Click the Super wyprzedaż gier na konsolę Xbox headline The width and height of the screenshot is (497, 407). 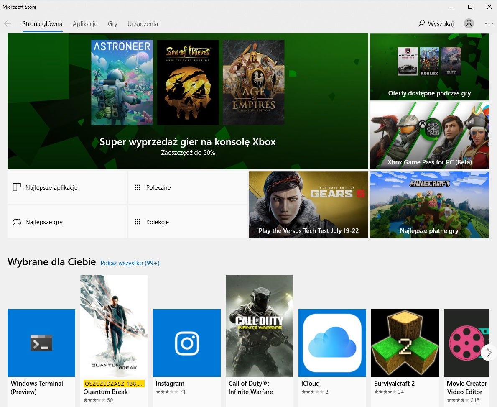point(188,142)
